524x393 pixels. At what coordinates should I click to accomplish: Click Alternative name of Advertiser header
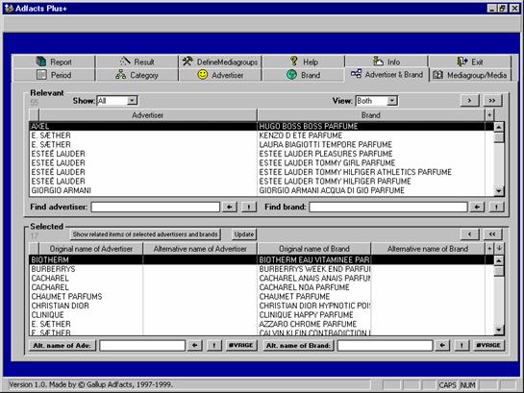point(200,249)
